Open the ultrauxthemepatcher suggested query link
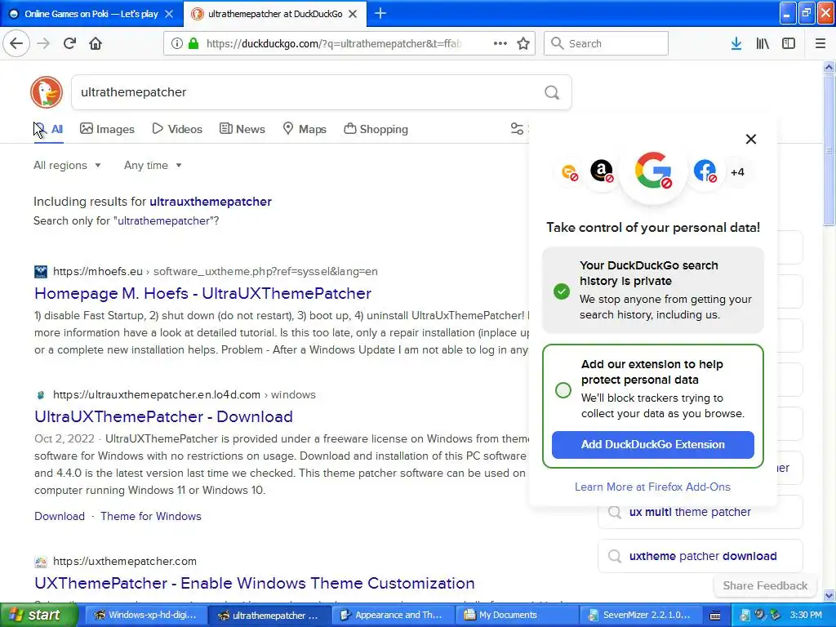This screenshot has width=836, height=627. pos(211,202)
